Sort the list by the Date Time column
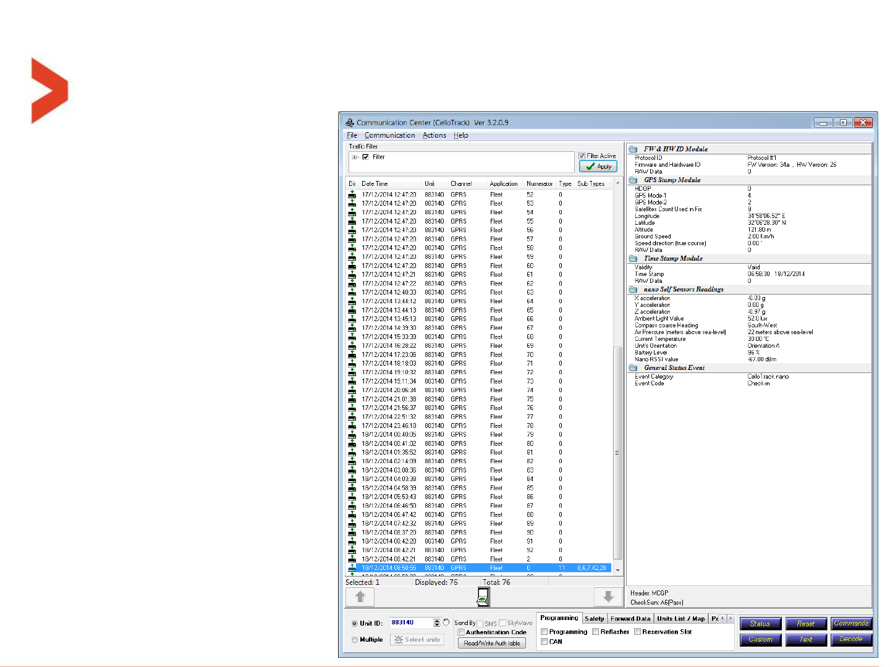 click(x=391, y=184)
